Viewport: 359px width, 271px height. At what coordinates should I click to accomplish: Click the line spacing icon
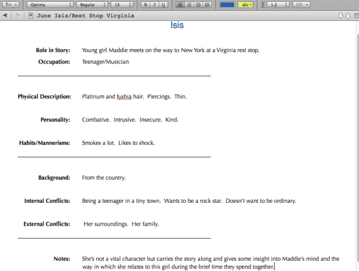click(x=263, y=5)
